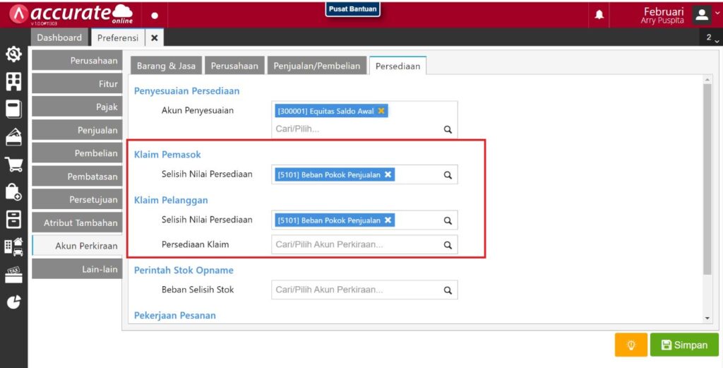This screenshot has width=723, height=368.
Task: Open the Penjualan preference section
Action: point(77,130)
